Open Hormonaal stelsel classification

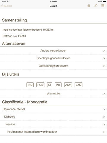tap(53, 109)
